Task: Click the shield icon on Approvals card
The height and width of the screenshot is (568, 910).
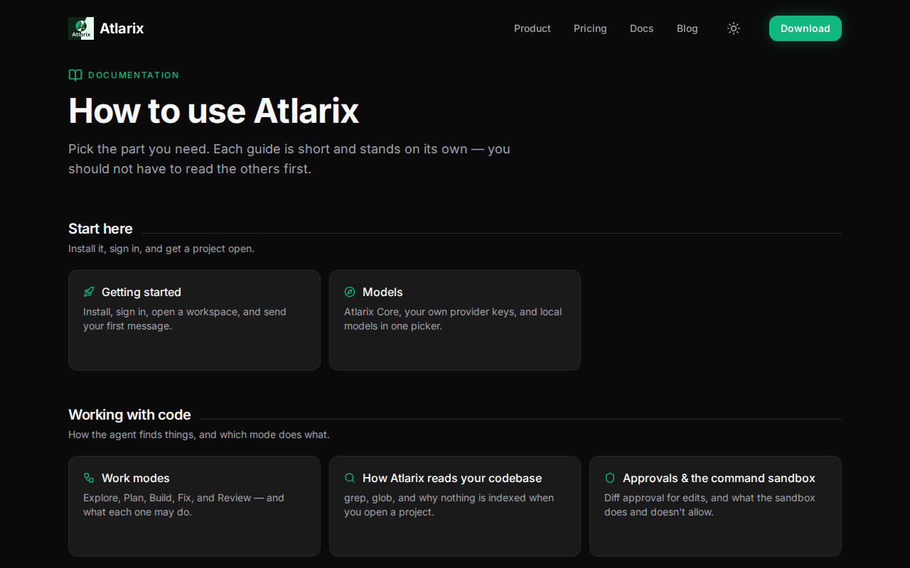Action: tap(610, 478)
